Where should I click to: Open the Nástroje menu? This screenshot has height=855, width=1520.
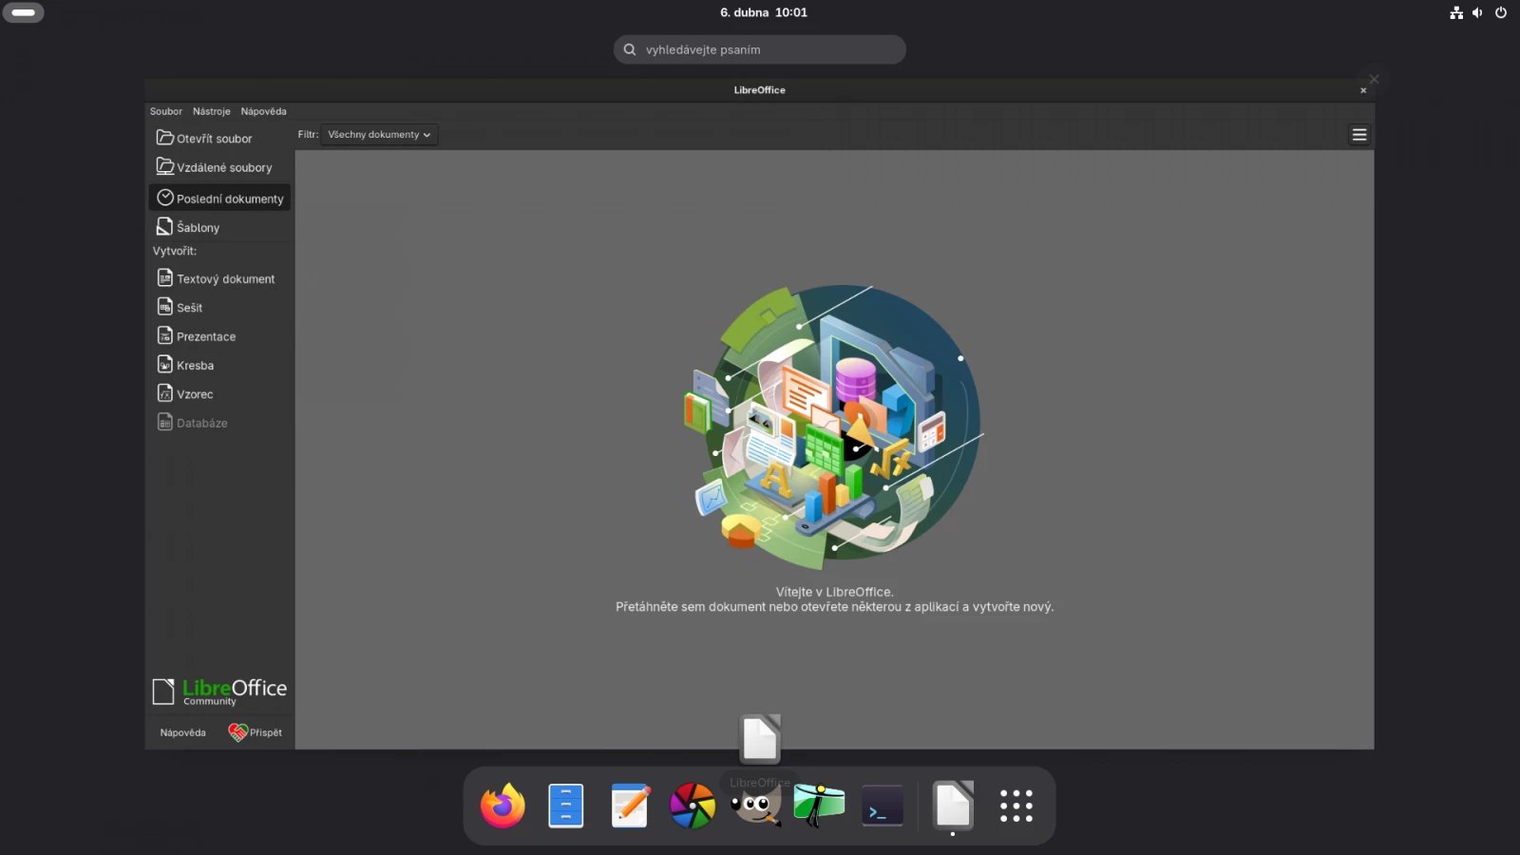(x=212, y=111)
